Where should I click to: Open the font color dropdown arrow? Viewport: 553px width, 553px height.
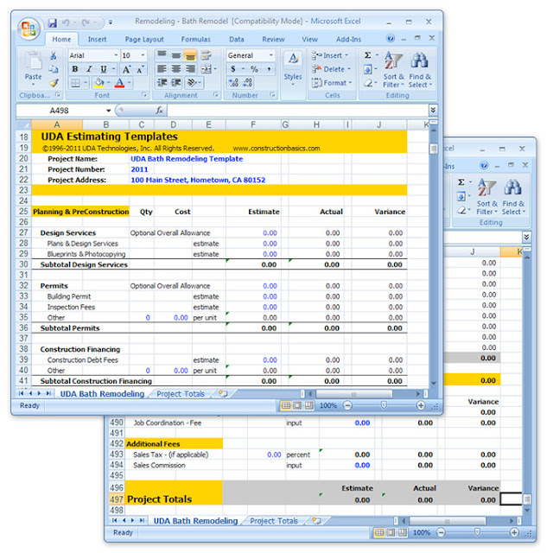[130, 83]
